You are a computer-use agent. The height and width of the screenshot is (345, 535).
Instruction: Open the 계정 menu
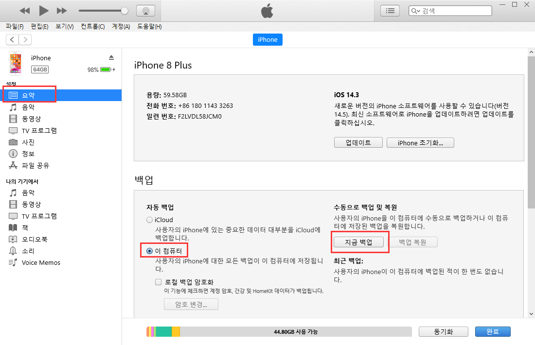tap(120, 26)
